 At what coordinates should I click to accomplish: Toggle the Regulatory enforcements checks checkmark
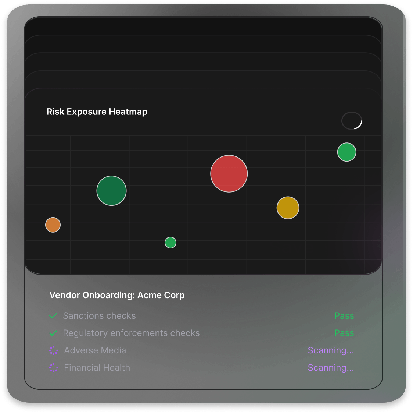(x=53, y=333)
